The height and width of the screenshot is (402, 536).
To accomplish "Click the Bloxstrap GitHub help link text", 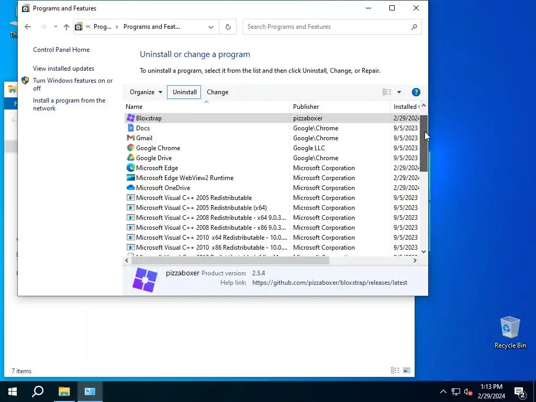I will tap(330, 283).
